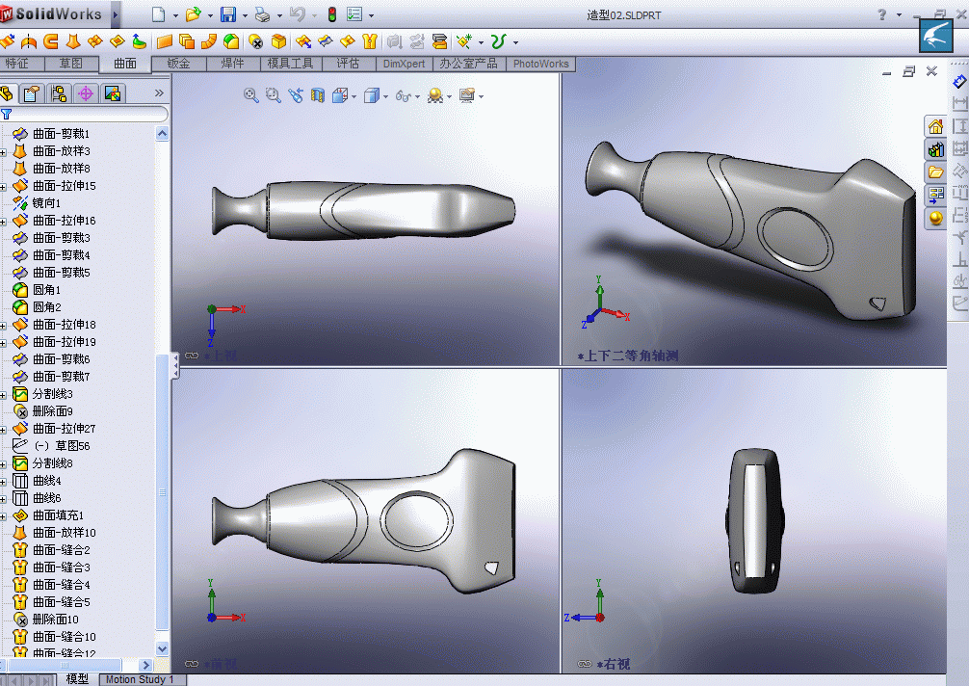Open the Display Style dropdown arrow
Image resolution: width=969 pixels, height=686 pixels.
386,96
